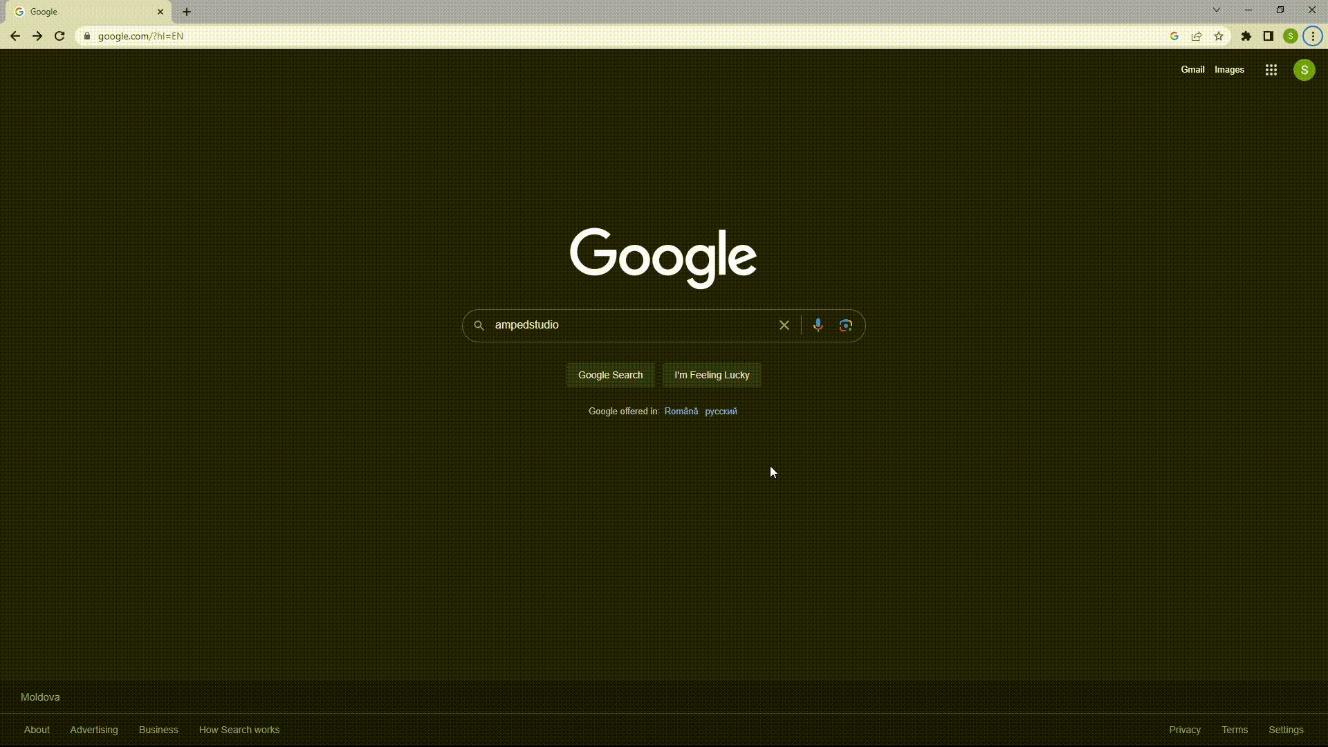
Task: Expand the tab search chevron
Action: (1216, 10)
